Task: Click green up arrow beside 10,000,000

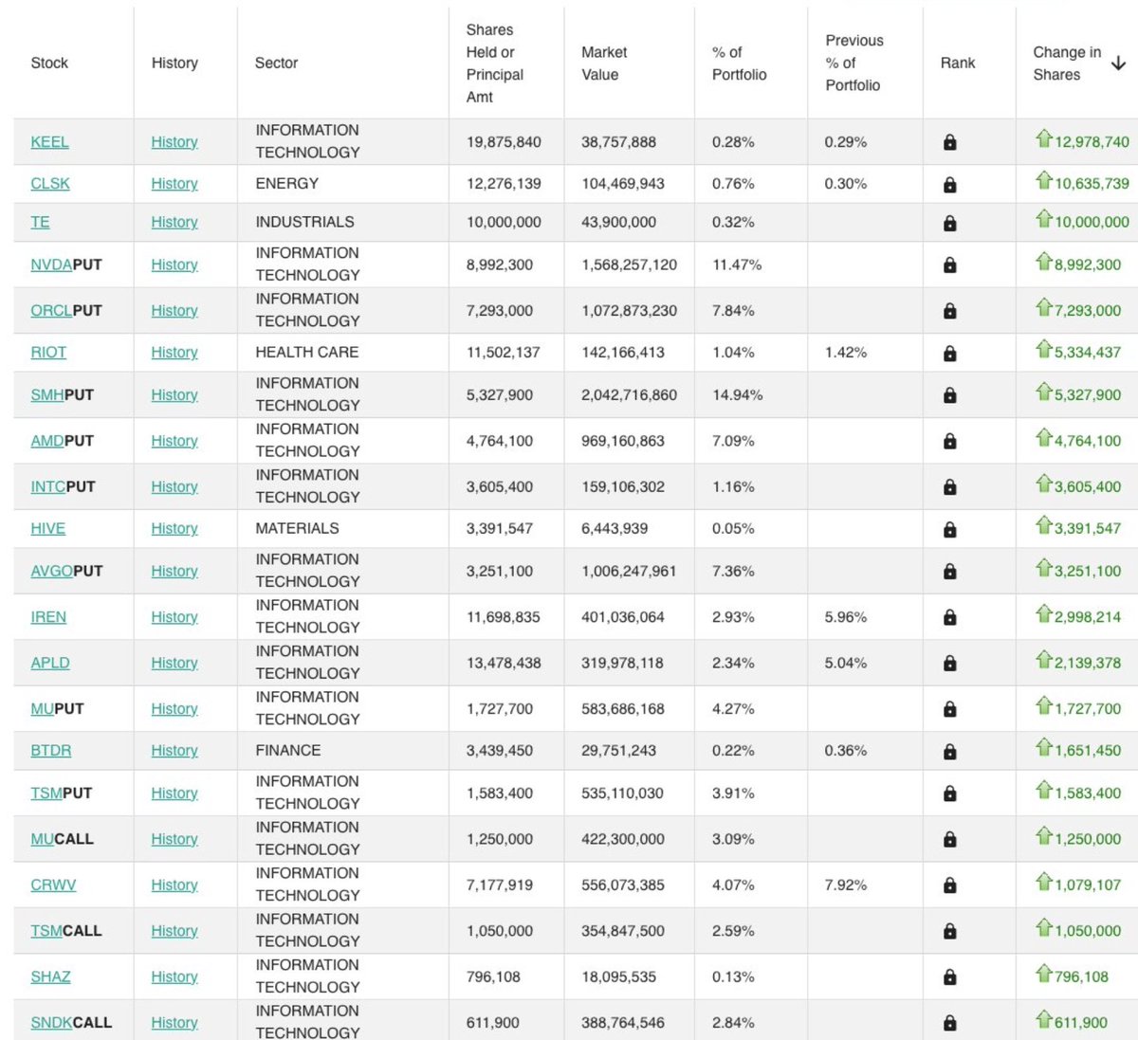Action: (x=1044, y=220)
